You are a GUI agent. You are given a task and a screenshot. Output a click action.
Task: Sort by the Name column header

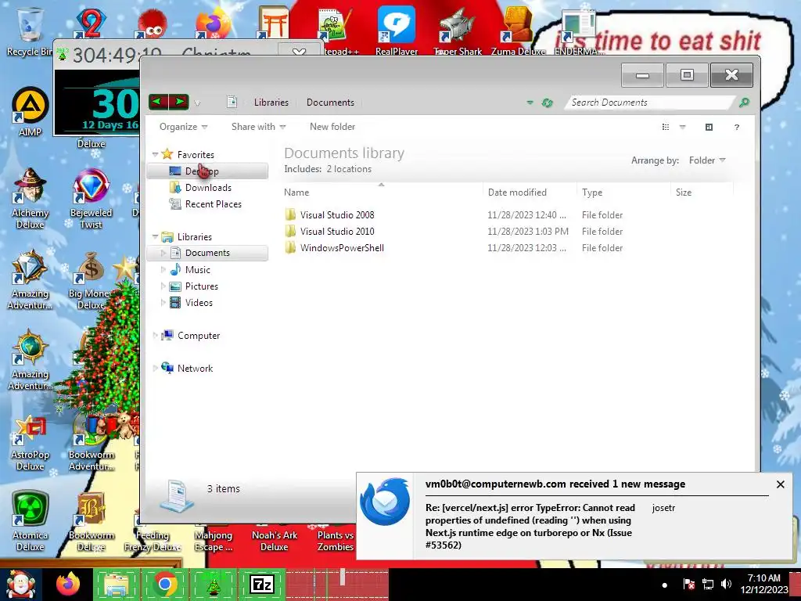click(x=382, y=193)
